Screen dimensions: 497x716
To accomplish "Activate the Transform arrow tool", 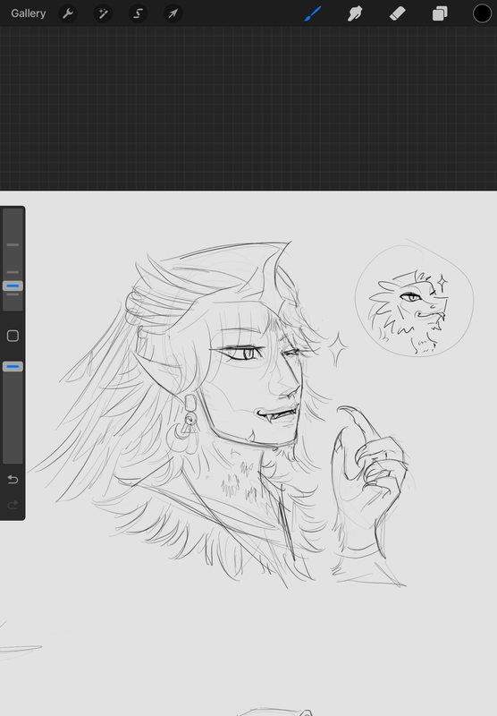I will [x=173, y=13].
